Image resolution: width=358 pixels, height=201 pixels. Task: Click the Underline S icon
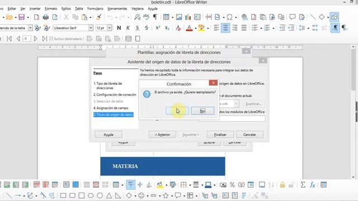tap(137, 28)
